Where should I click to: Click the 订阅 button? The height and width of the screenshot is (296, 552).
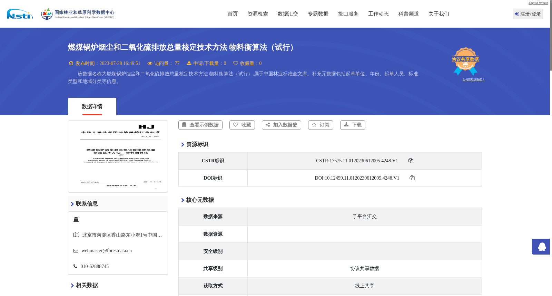321,125
